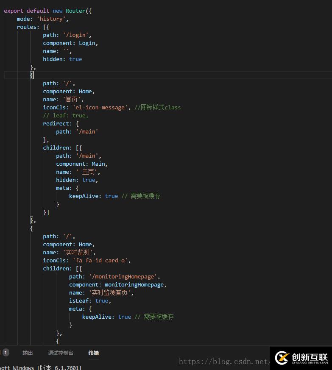Click the redirect: { line

(61, 123)
